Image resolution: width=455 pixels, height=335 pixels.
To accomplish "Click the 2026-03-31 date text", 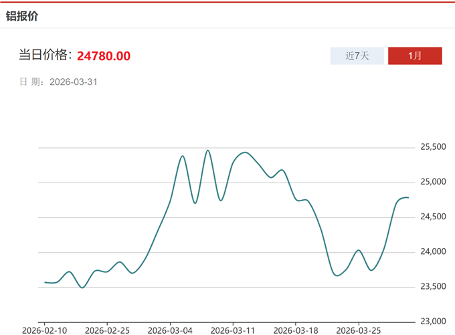I will [x=78, y=82].
